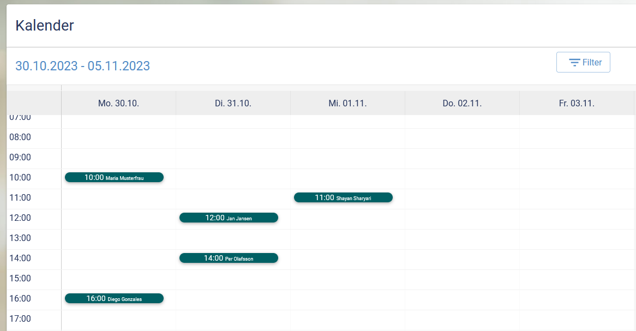Click the 30.10.2023 - 05.11.2023 date range
Viewport: 636px width, 331px height.
82,66
